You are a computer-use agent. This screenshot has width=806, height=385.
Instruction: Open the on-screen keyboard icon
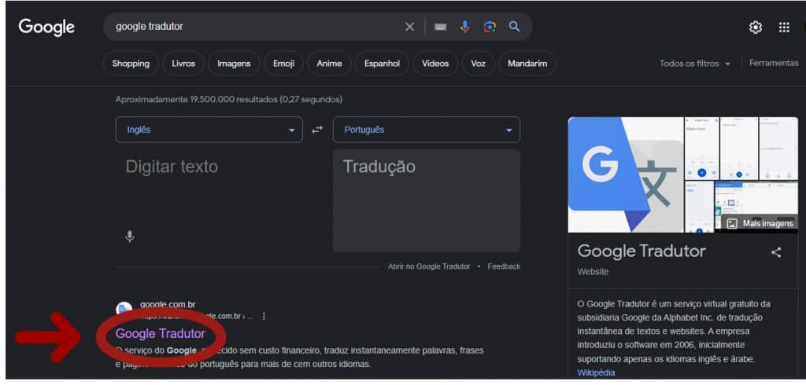(440, 27)
